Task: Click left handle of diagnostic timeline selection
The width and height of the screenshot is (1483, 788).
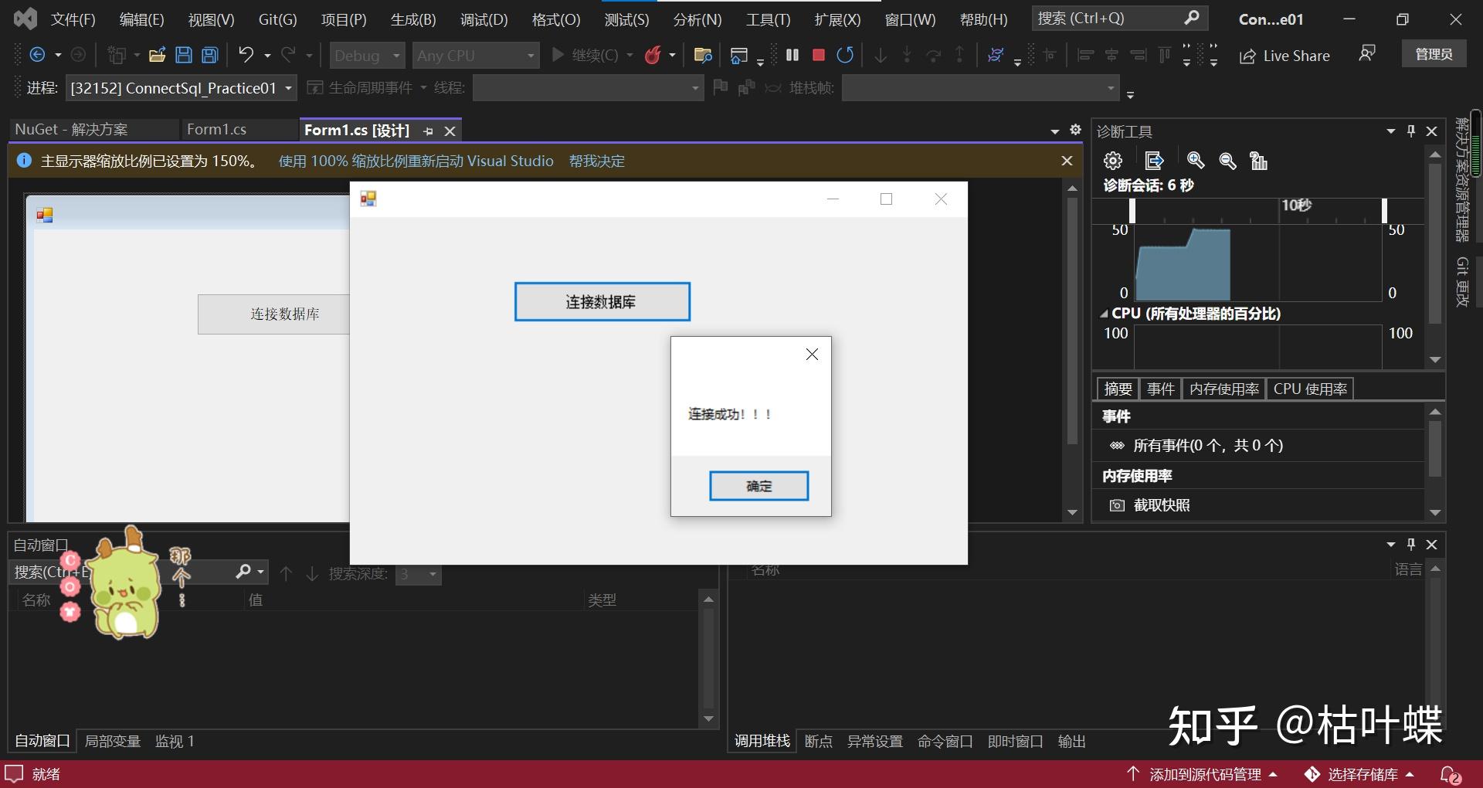Action: click(x=1132, y=211)
